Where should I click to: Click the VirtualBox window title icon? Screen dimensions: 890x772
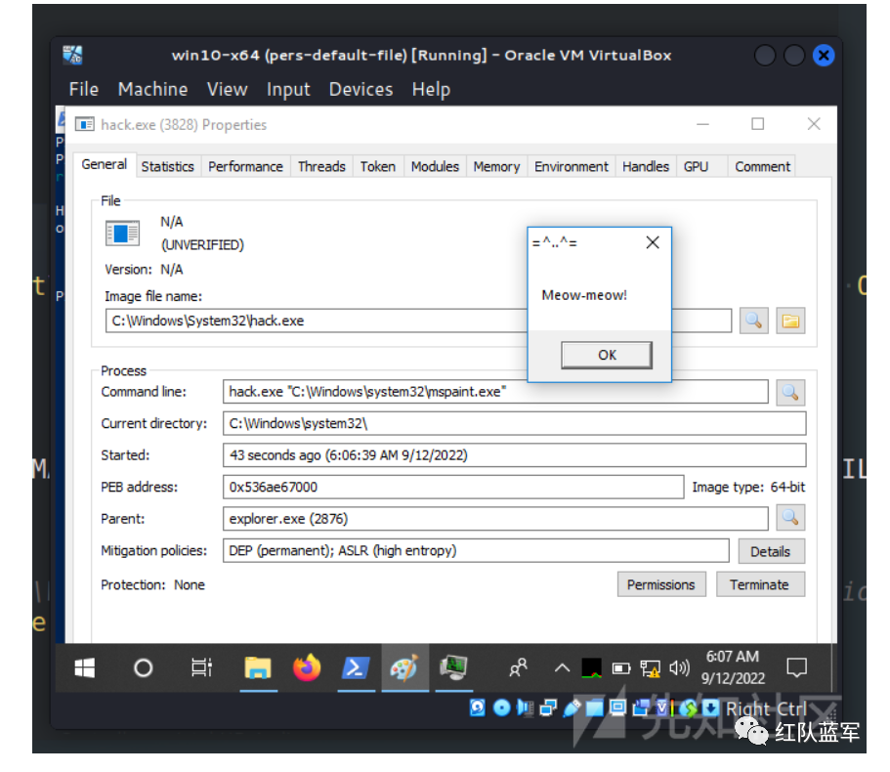72,55
